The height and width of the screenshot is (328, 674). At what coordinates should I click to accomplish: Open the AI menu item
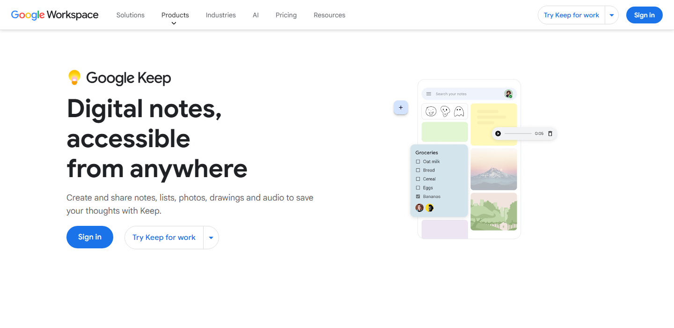[256, 15]
